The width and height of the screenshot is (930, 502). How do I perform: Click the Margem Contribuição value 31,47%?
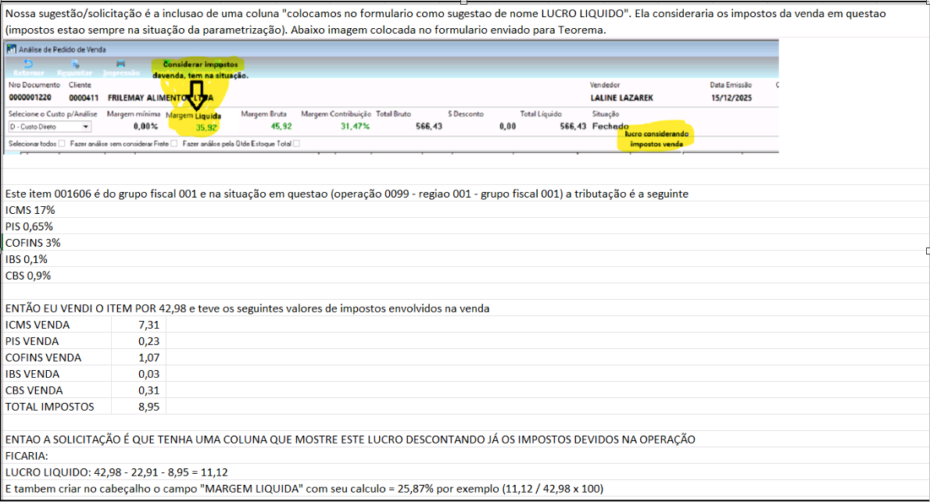[356, 126]
